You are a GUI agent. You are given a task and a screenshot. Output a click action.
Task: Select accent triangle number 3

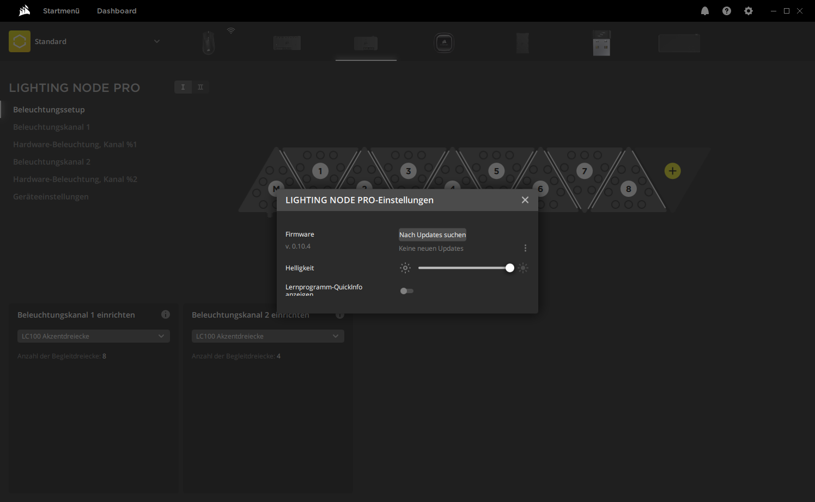pos(409,171)
